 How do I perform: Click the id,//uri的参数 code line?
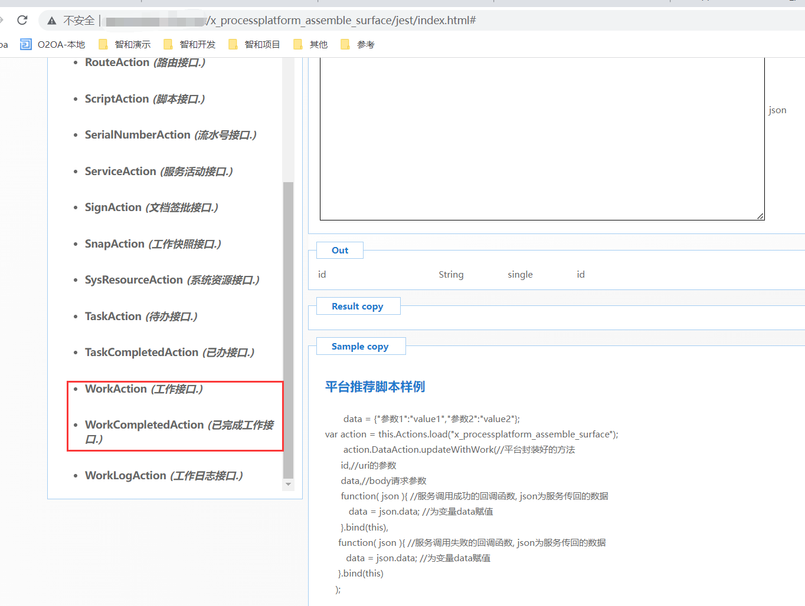pyautogui.click(x=369, y=466)
